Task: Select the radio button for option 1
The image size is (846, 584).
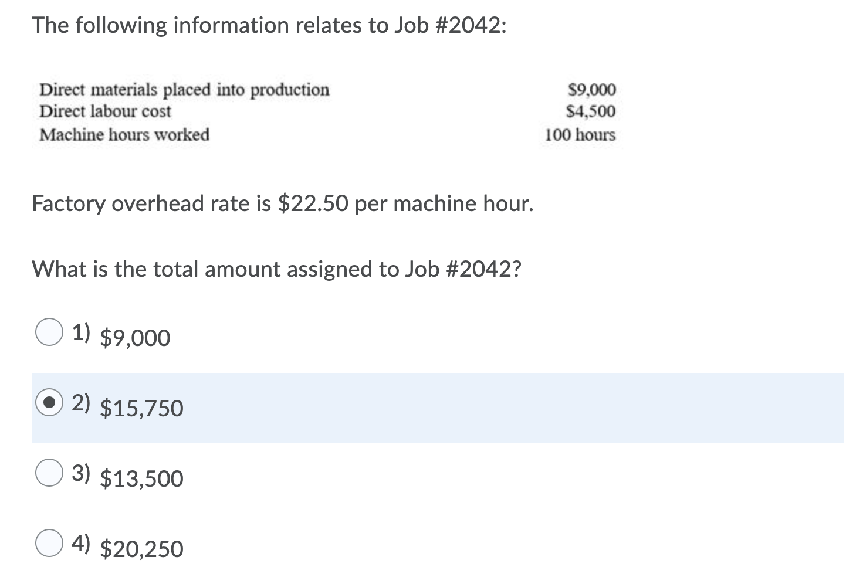Action: coord(49,332)
